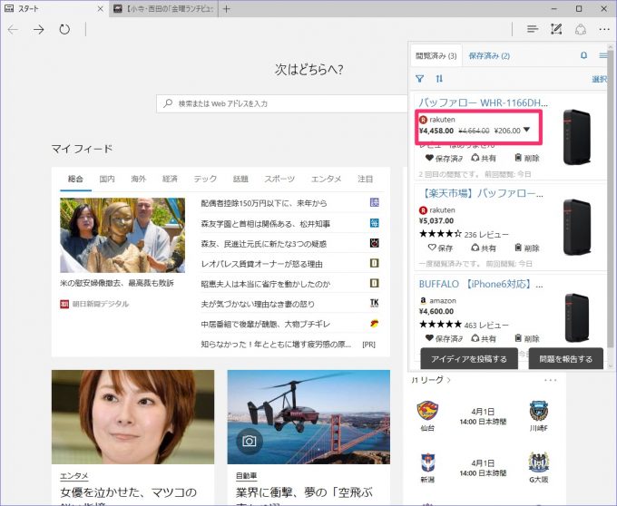Image resolution: width=617 pixels, height=506 pixels.
Task: Open headline 夫が気づかない理由なき妻の怒り
Action: 258,304
